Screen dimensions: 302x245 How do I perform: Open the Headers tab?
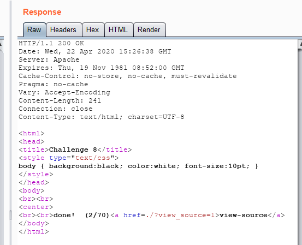tap(64, 30)
